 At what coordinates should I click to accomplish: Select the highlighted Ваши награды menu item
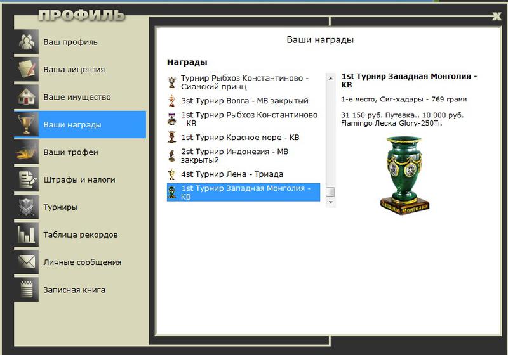click(x=80, y=124)
